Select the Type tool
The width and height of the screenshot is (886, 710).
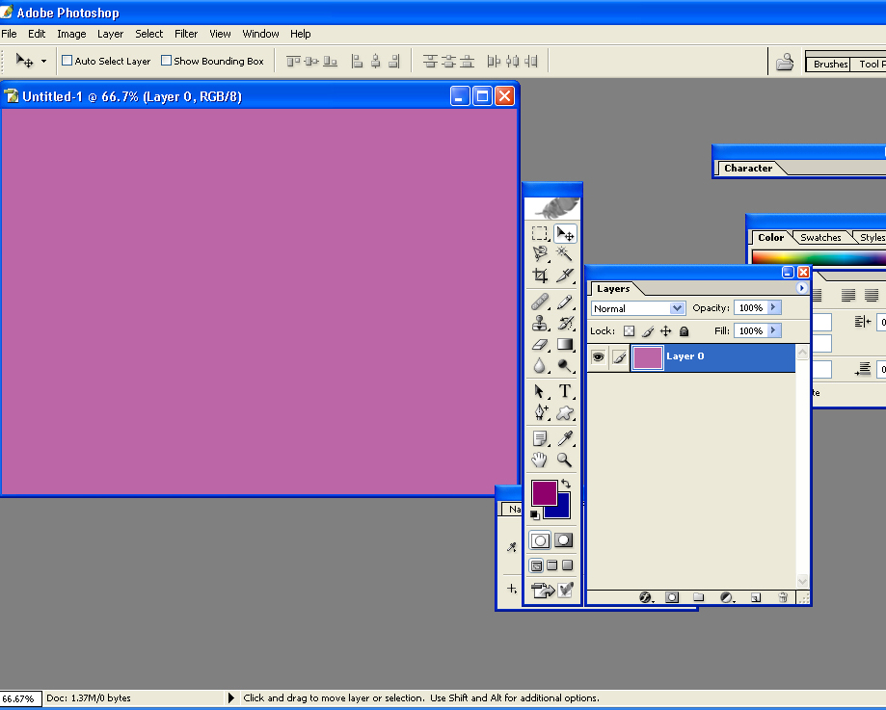click(565, 391)
